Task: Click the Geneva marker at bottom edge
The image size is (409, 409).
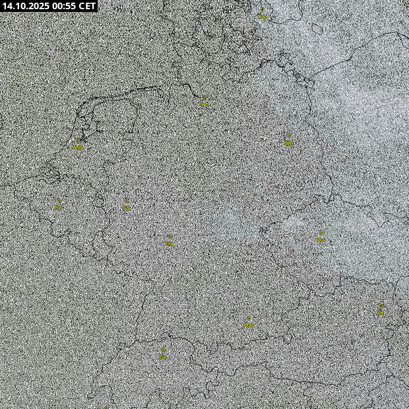Action: 106,407
